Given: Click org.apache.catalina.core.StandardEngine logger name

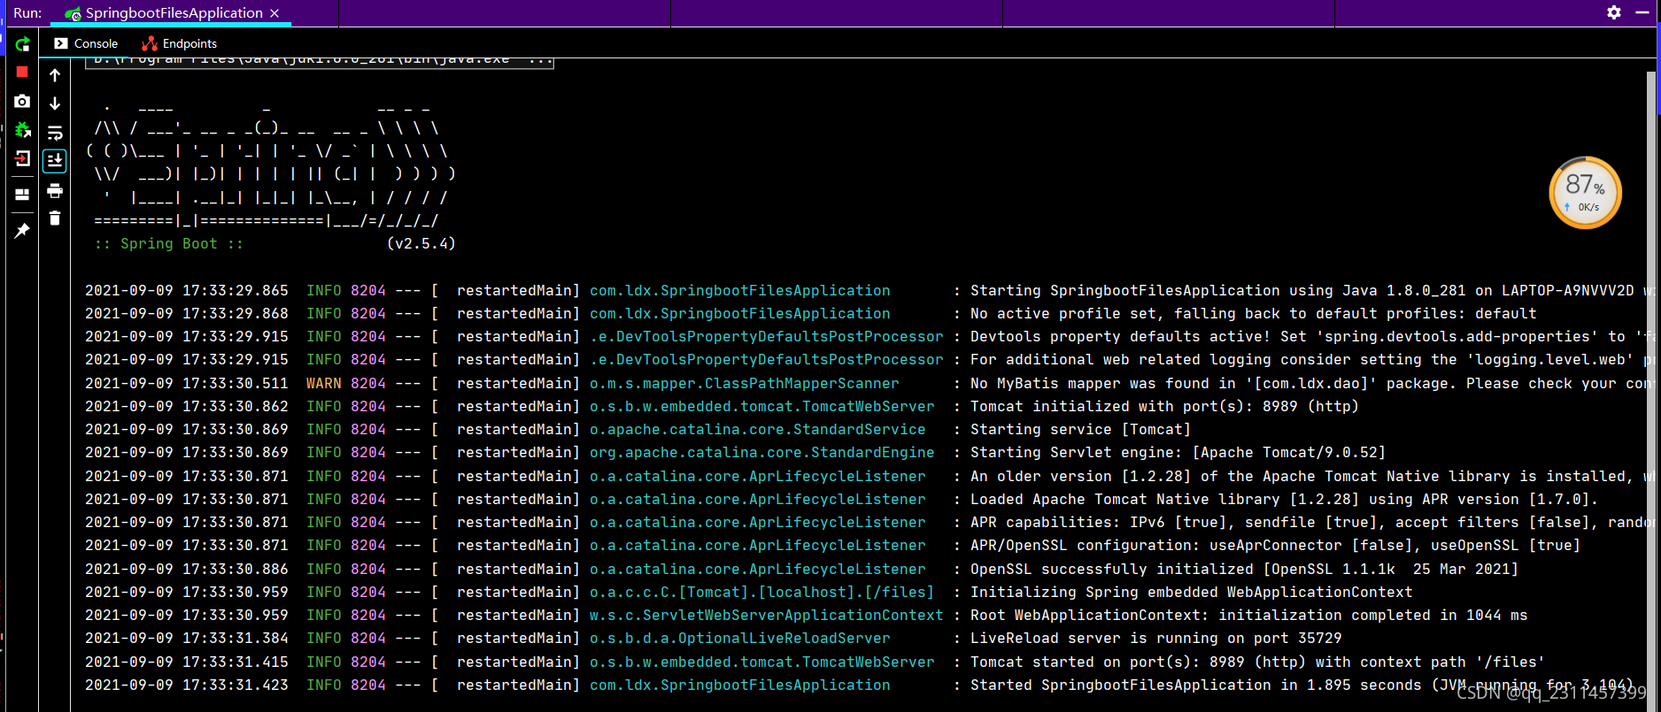Looking at the screenshot, I should (761, 452).
